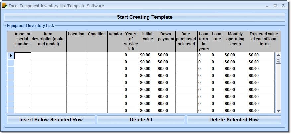The width and height of the screenshot is (291, 134).
Task: Click third row Down payment cell
Action: (x=166, y=69)
